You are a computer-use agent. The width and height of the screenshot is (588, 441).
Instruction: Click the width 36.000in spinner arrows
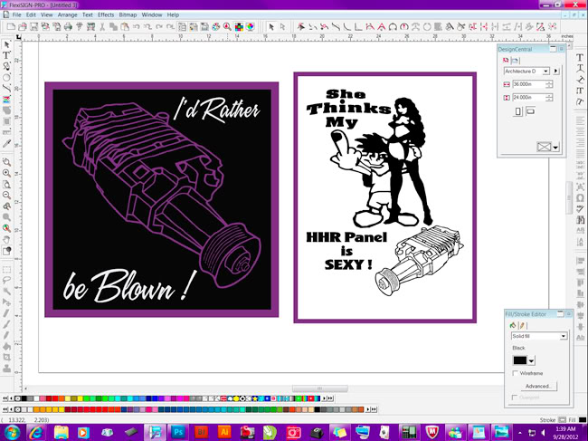pyautogui.click(x=549, y=84)
